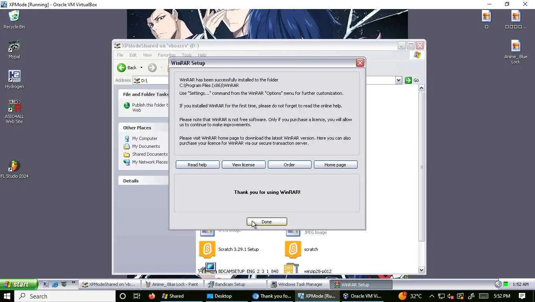
Task: Click the host network tray icon
Action: [441, 296]
